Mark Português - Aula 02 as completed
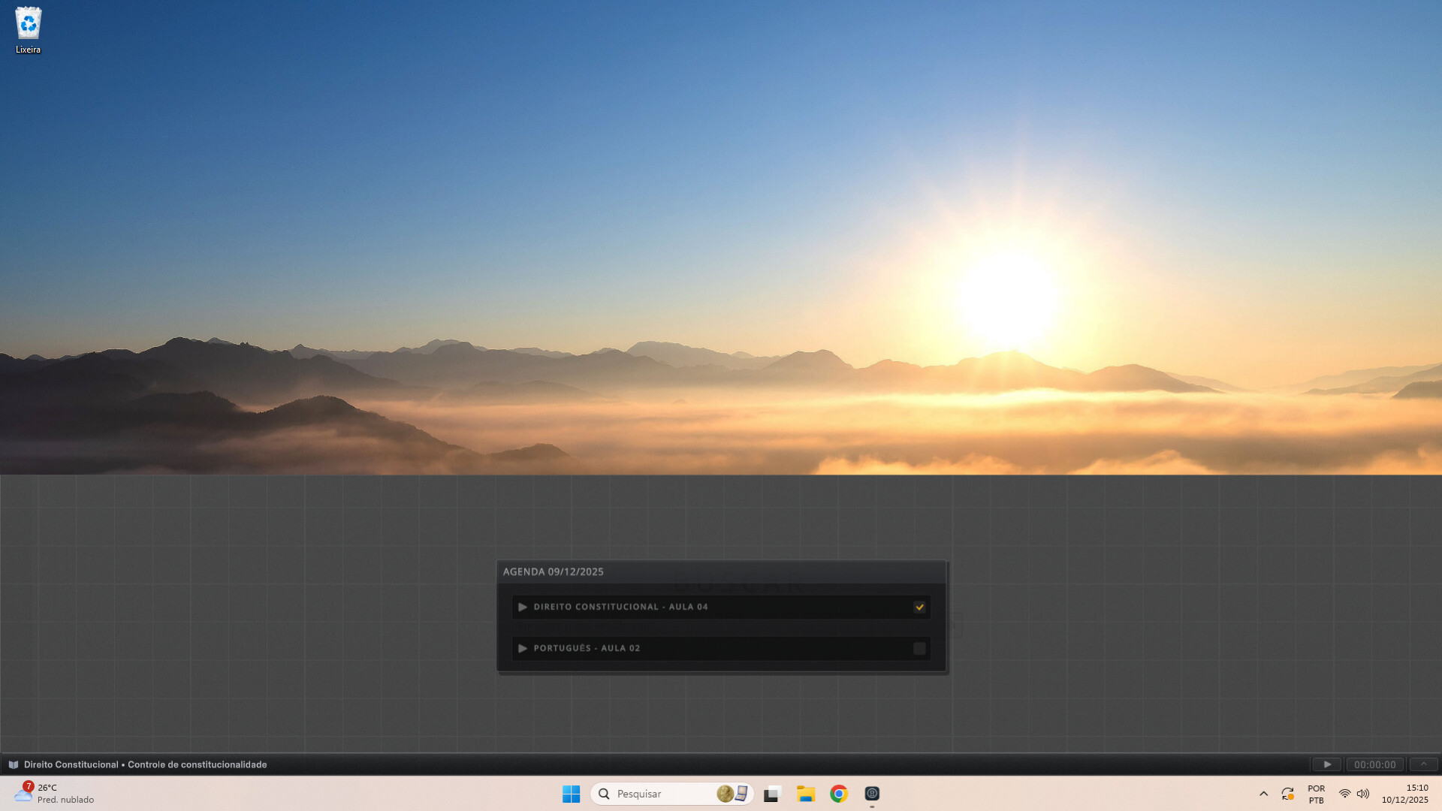 [919, 647]
